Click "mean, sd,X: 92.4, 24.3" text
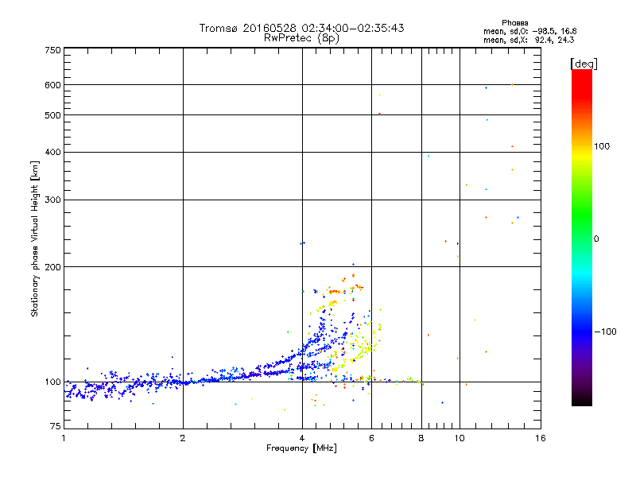Image resolution: width=636 pixels, height=477 pixels. tap(529, 40)
